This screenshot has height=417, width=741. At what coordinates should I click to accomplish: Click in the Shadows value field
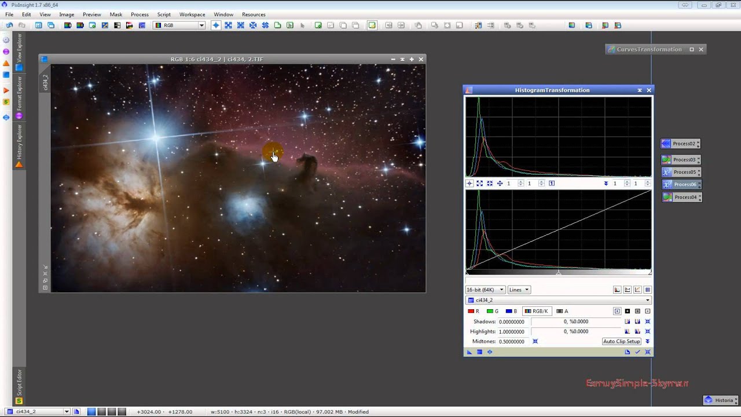click(x=514, y=321)
